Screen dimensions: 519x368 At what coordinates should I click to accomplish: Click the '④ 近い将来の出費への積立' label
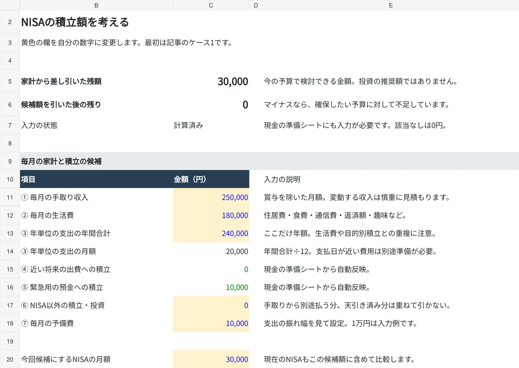pos(66,269)
